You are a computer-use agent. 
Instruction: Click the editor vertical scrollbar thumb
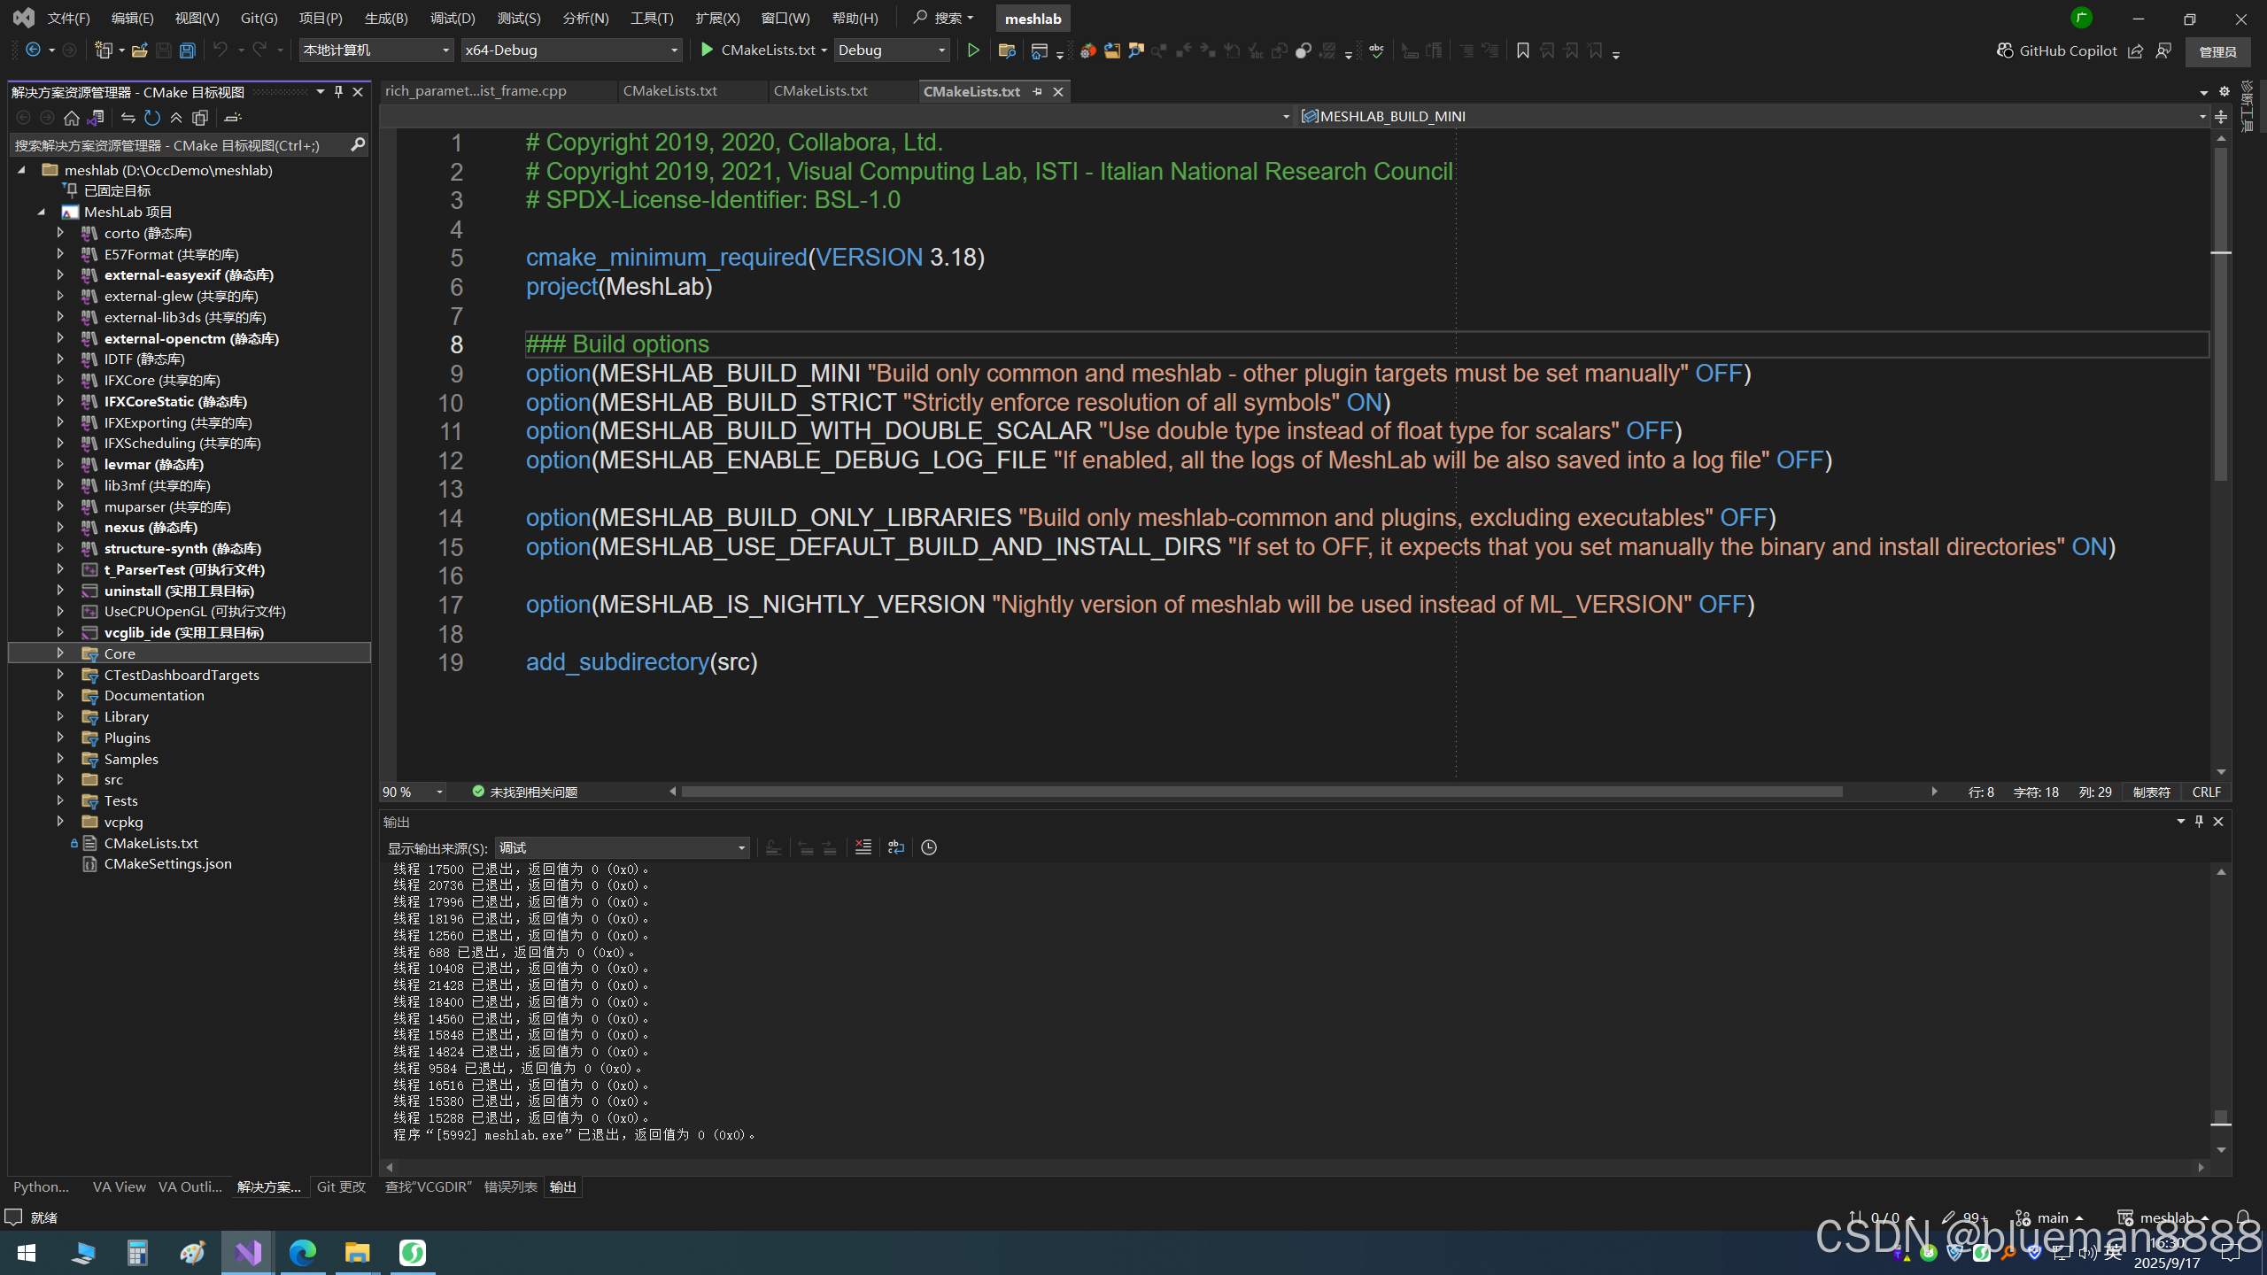2221,314
